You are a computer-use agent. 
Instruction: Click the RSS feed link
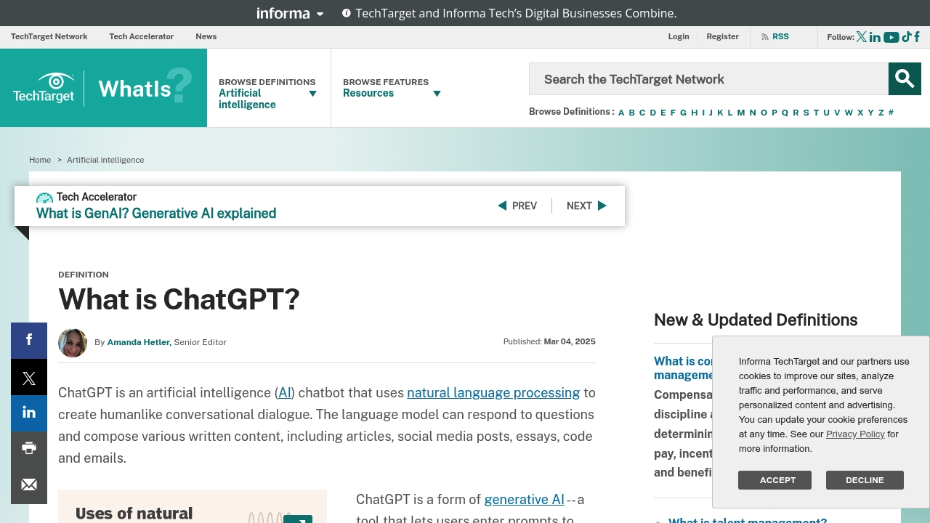(775, 36)
